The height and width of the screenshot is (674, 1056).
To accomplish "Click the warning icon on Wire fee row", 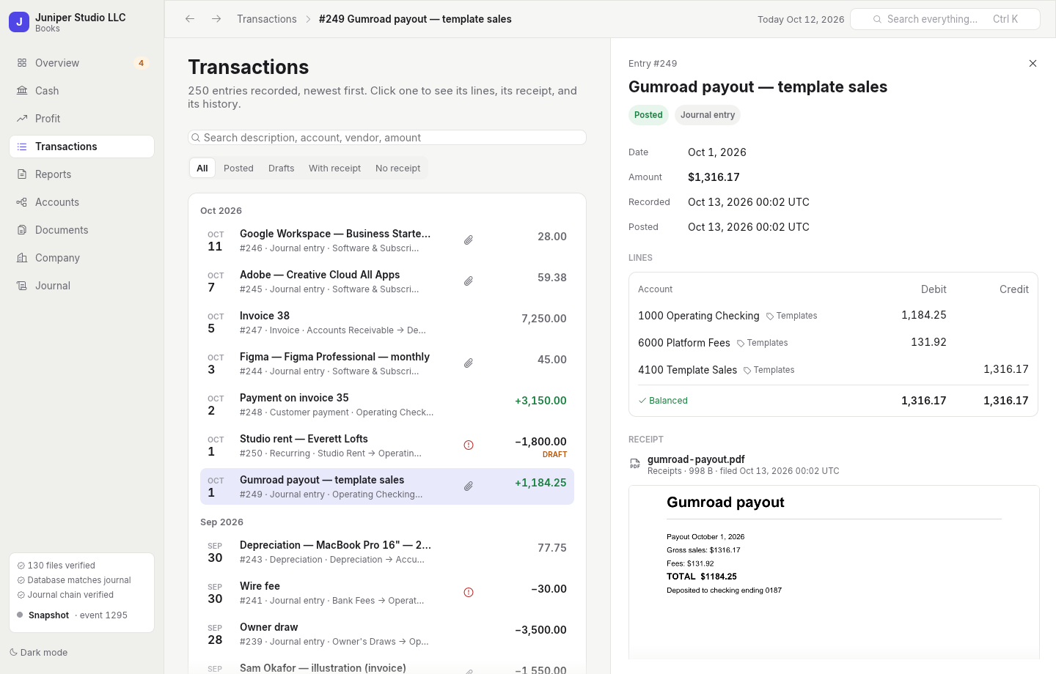I will pos(469,593).
